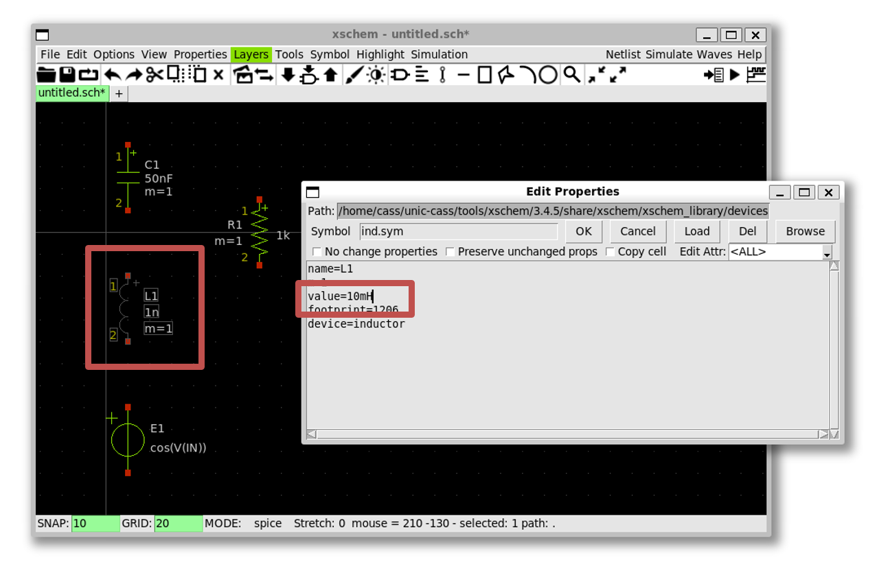The width and height of the screenshot is (890, 584).
Task: Click the waveform viewer icon
Action: click(756, 75)
